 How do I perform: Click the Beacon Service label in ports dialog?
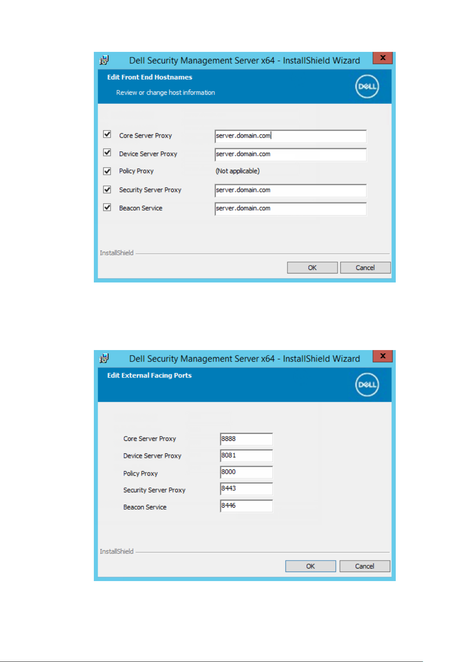pos(144,507)
